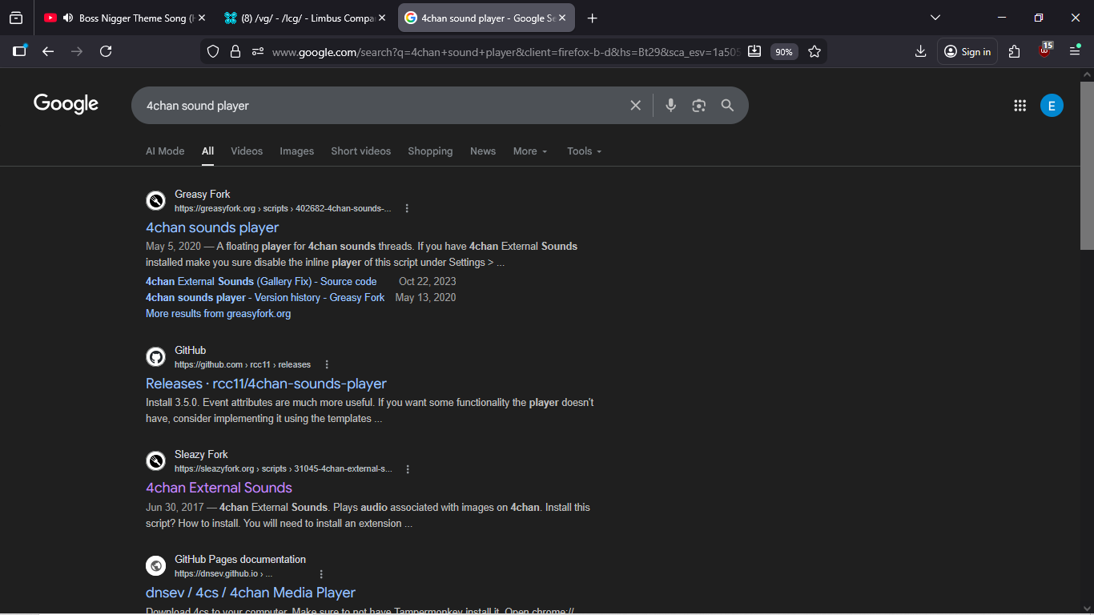
Task: Open a new browser tab
Action: pos(592,18)
